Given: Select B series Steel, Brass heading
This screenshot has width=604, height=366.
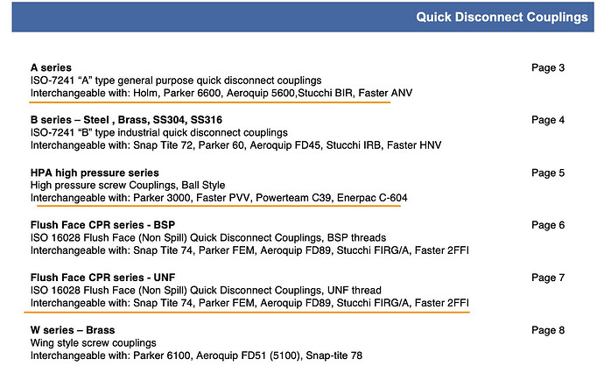Looking at the screenshot, I should coord(126,120).
